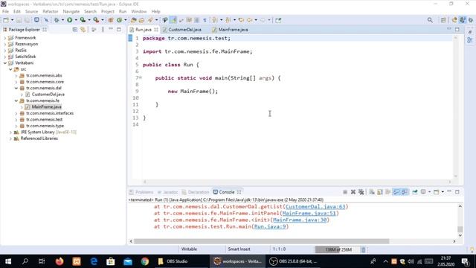Click the Pin Console icon

[x=415, y=192]
